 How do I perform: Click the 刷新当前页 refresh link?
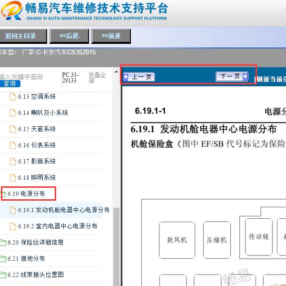270,79
